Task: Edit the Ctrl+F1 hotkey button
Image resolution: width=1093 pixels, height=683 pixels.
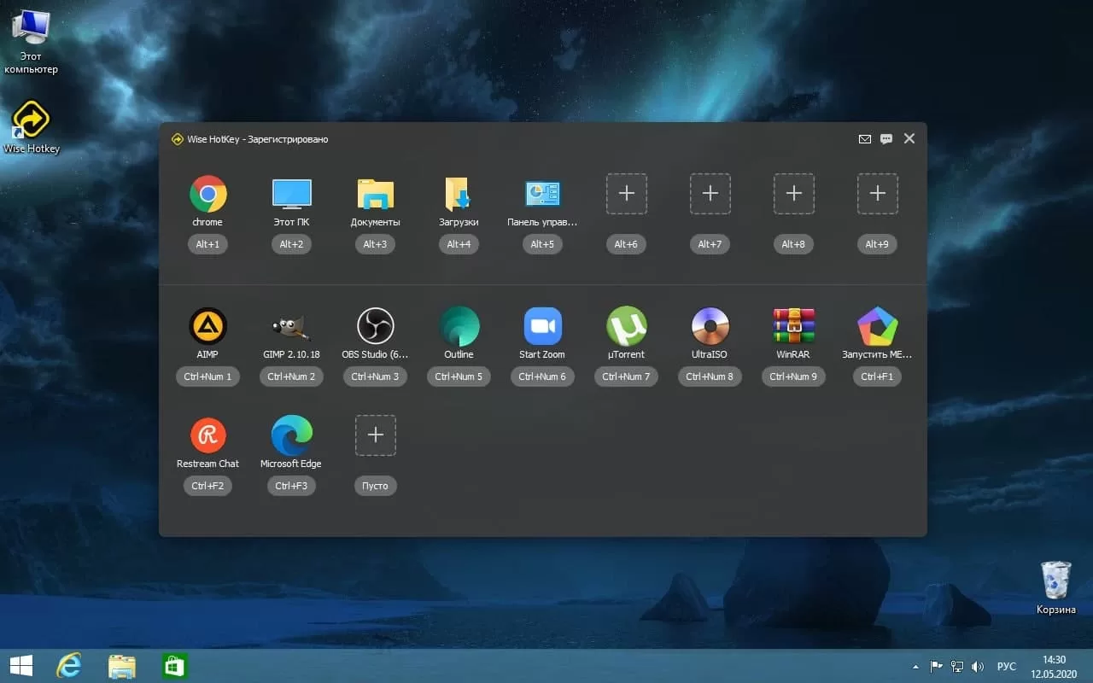Action: [877, 377]
